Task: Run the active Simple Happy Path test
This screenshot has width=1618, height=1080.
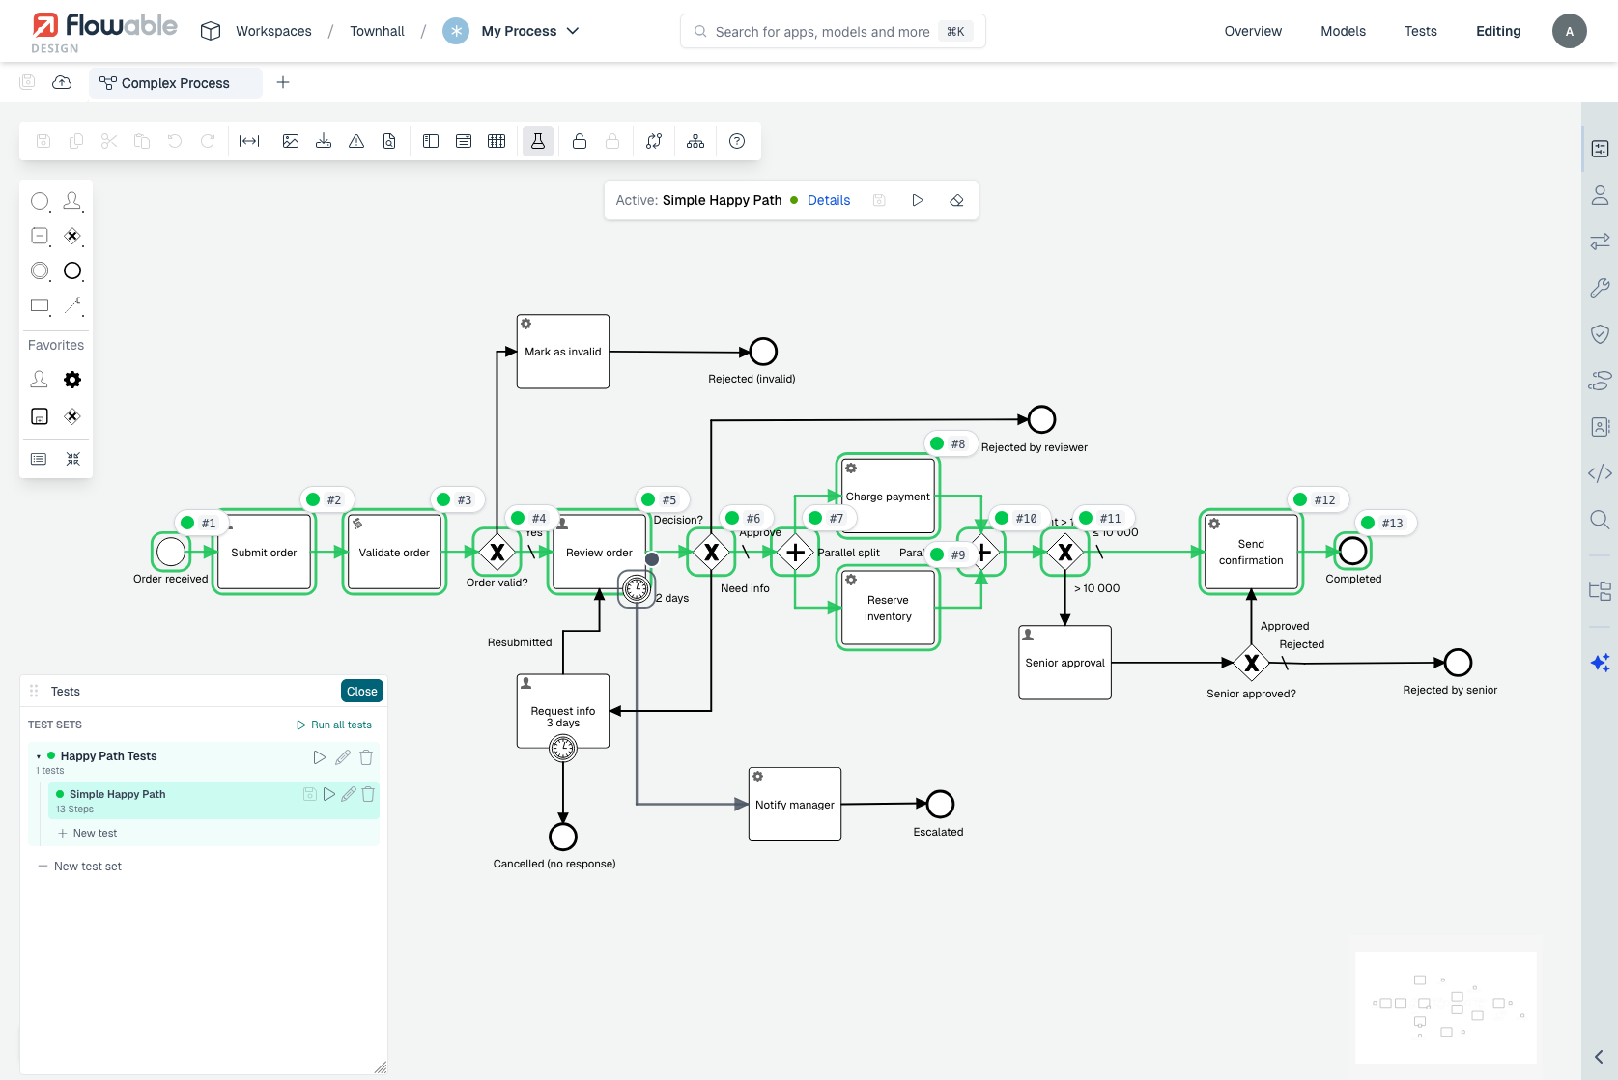Action: tap(918, 200)
